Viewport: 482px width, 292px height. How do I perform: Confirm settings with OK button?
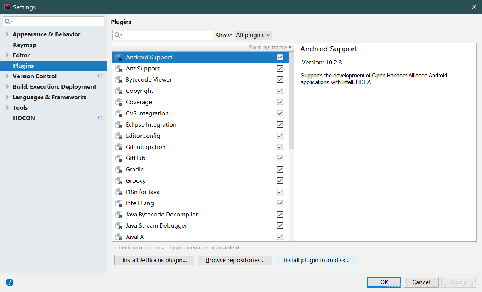point(384,282)
